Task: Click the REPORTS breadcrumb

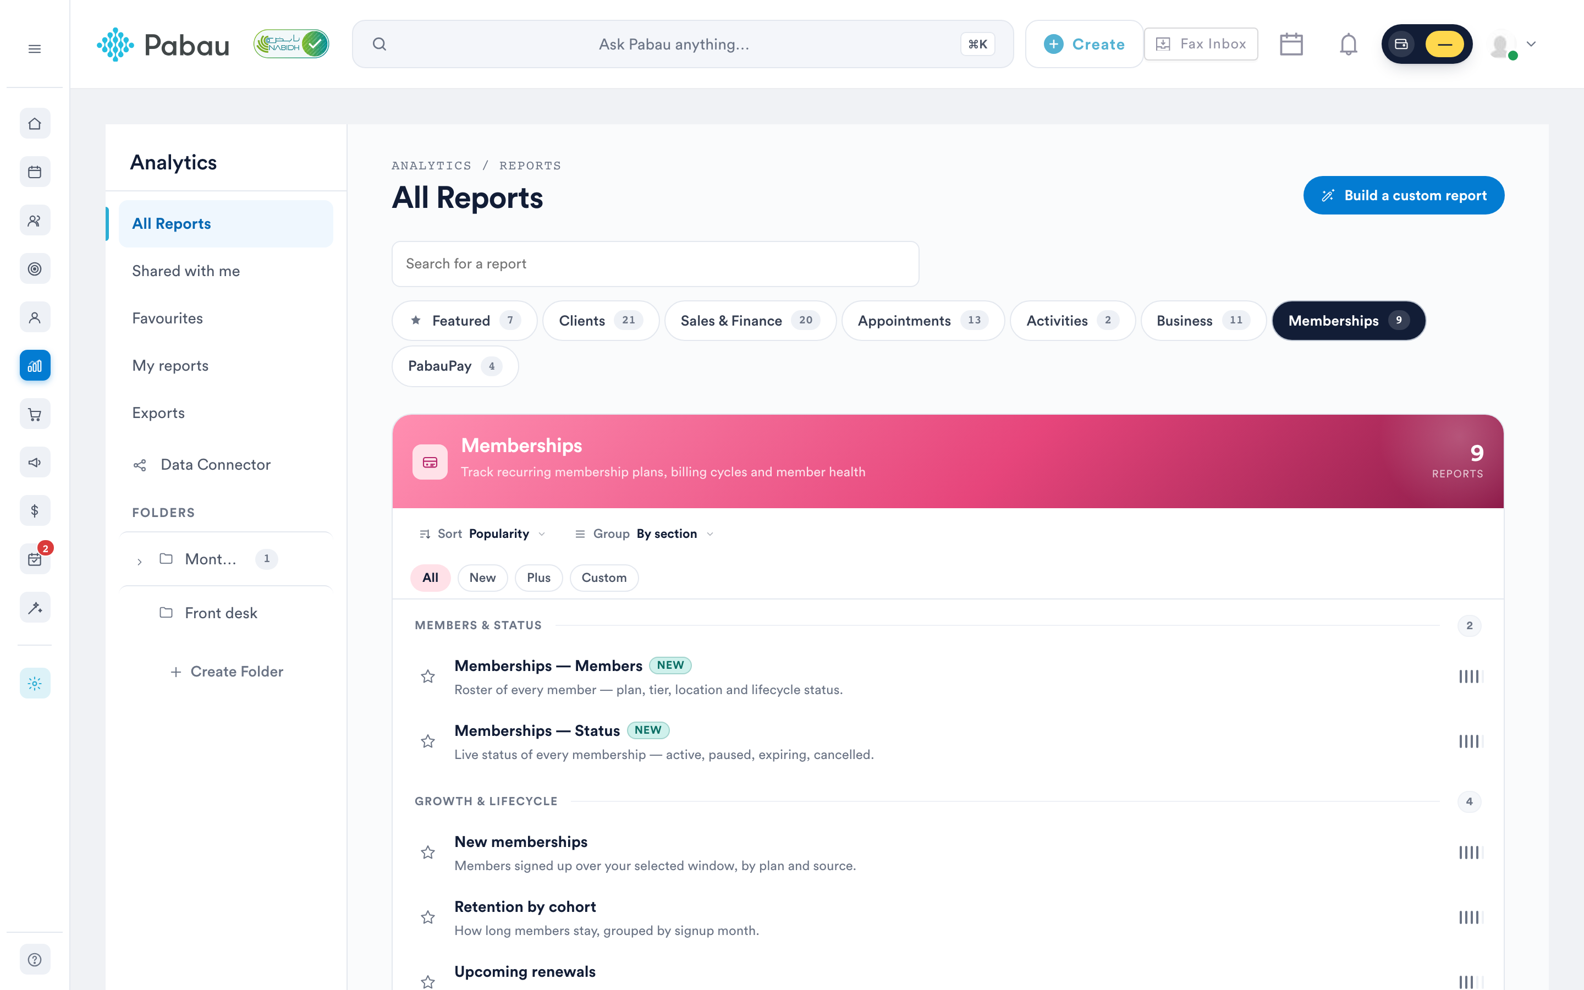Action: pos(530,166)
